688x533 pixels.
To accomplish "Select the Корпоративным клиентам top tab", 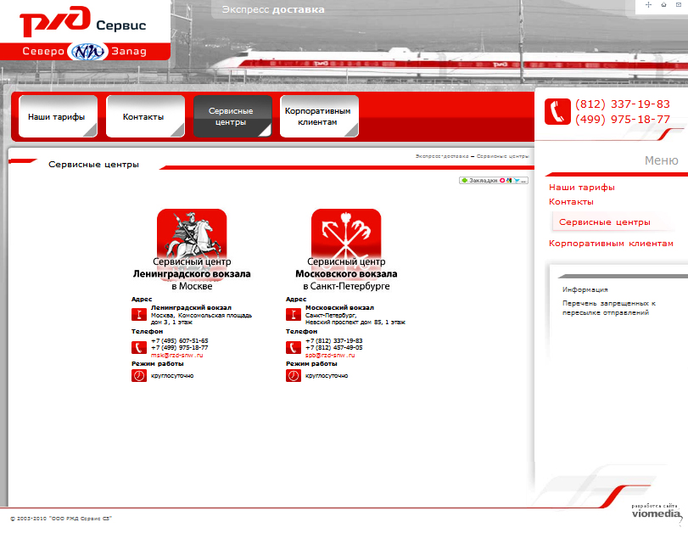I will [319, 116].
